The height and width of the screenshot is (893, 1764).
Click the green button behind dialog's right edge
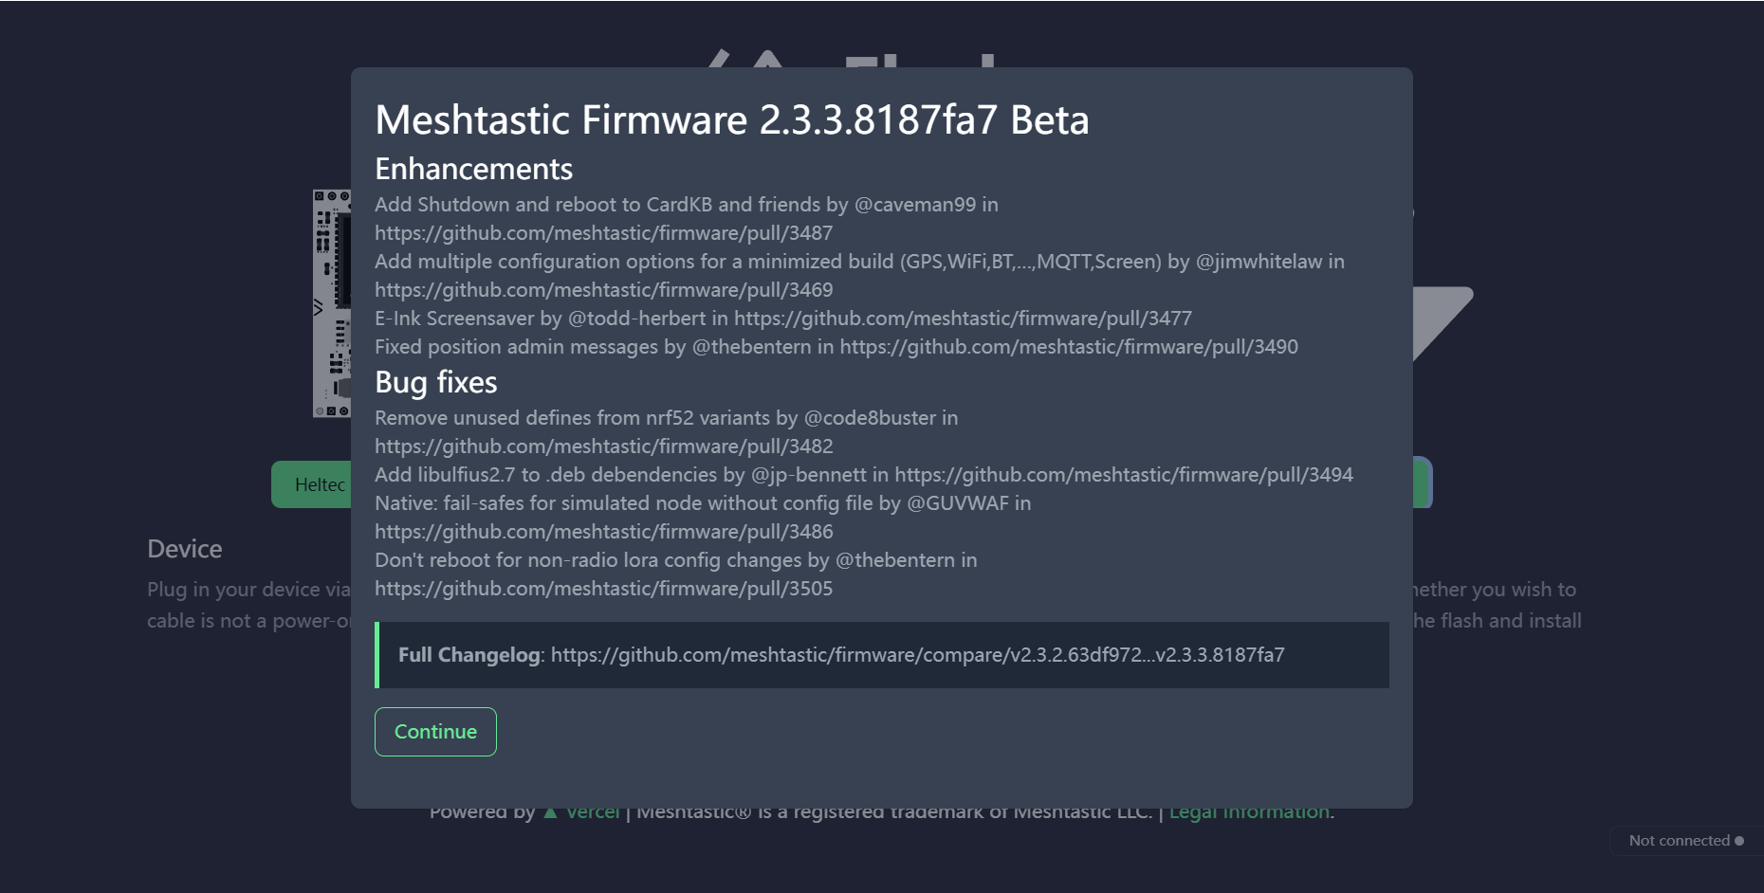[1423, 483]
